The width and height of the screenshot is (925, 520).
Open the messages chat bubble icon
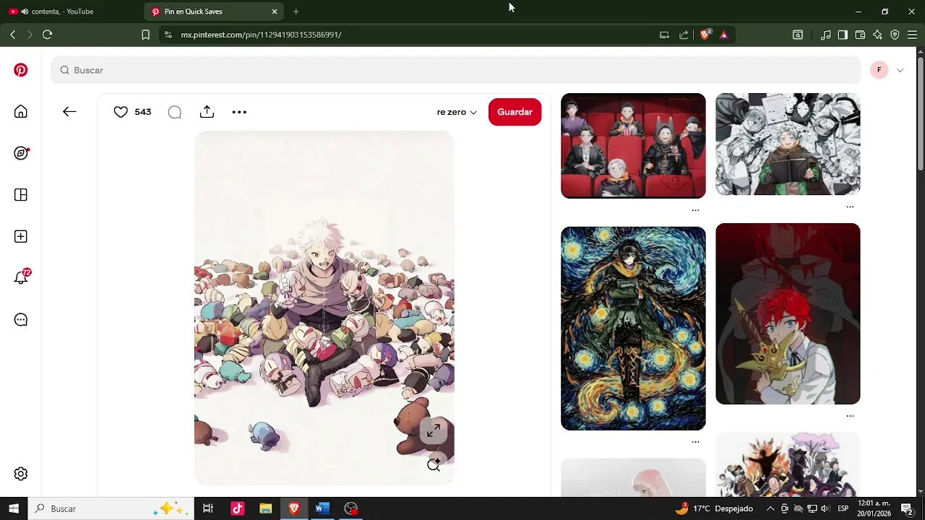pos(21,320)
